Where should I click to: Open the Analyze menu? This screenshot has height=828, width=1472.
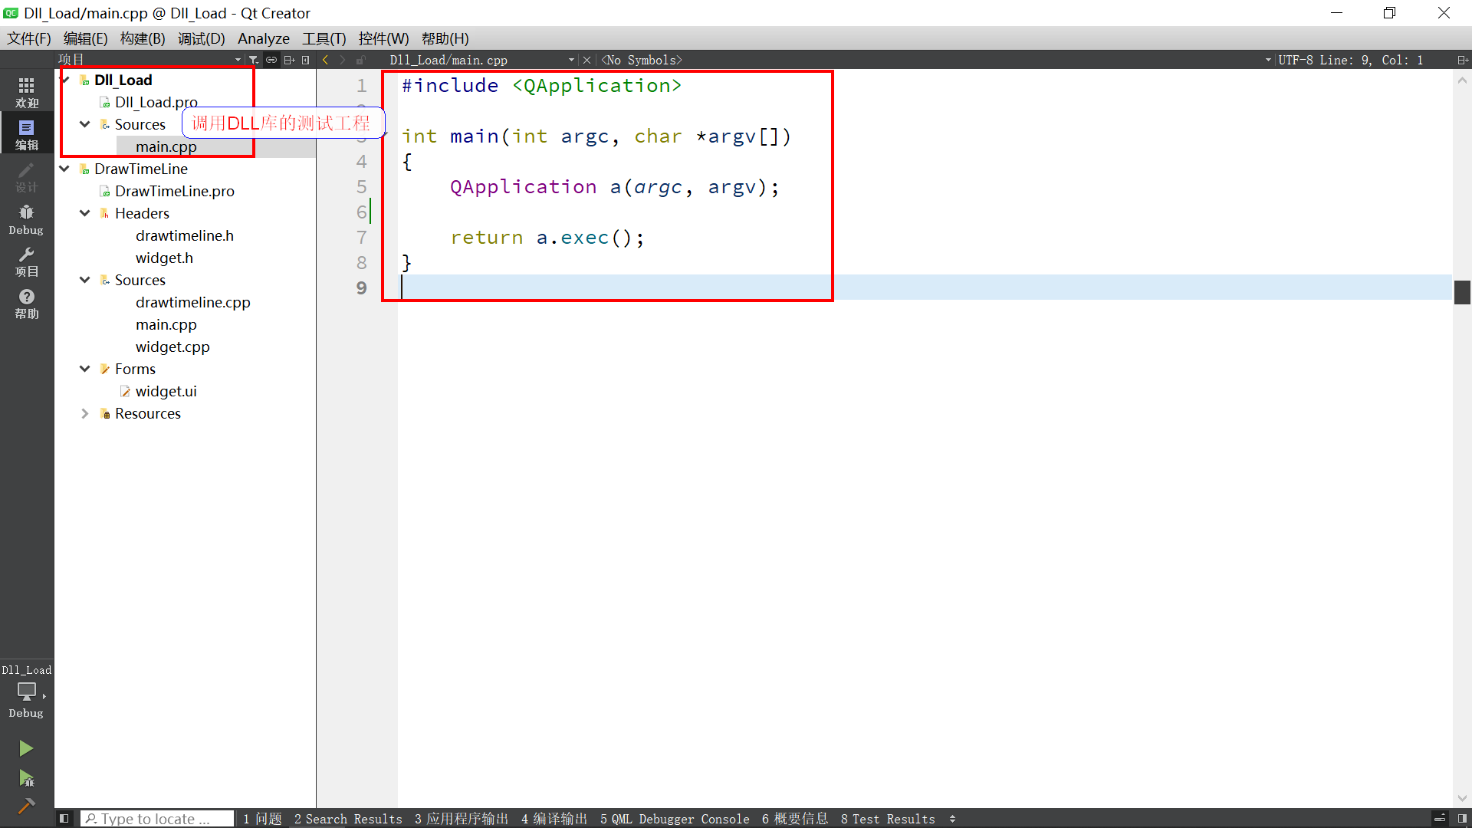(x=263, y=38)
